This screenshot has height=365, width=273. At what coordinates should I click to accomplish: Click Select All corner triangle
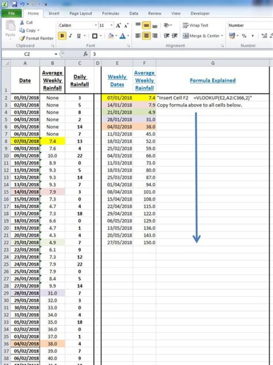pos(7,63)
